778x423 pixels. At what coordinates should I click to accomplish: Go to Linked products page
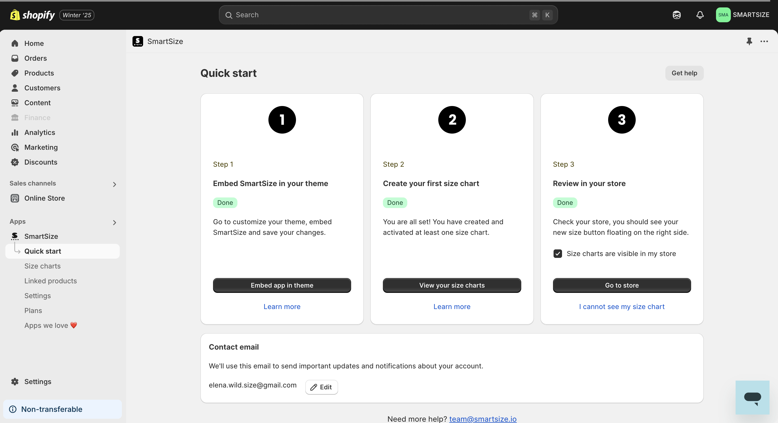50,281
